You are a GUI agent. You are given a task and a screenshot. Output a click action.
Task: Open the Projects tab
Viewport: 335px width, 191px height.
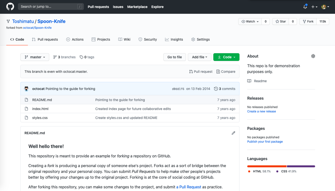(x=101, y=40)
